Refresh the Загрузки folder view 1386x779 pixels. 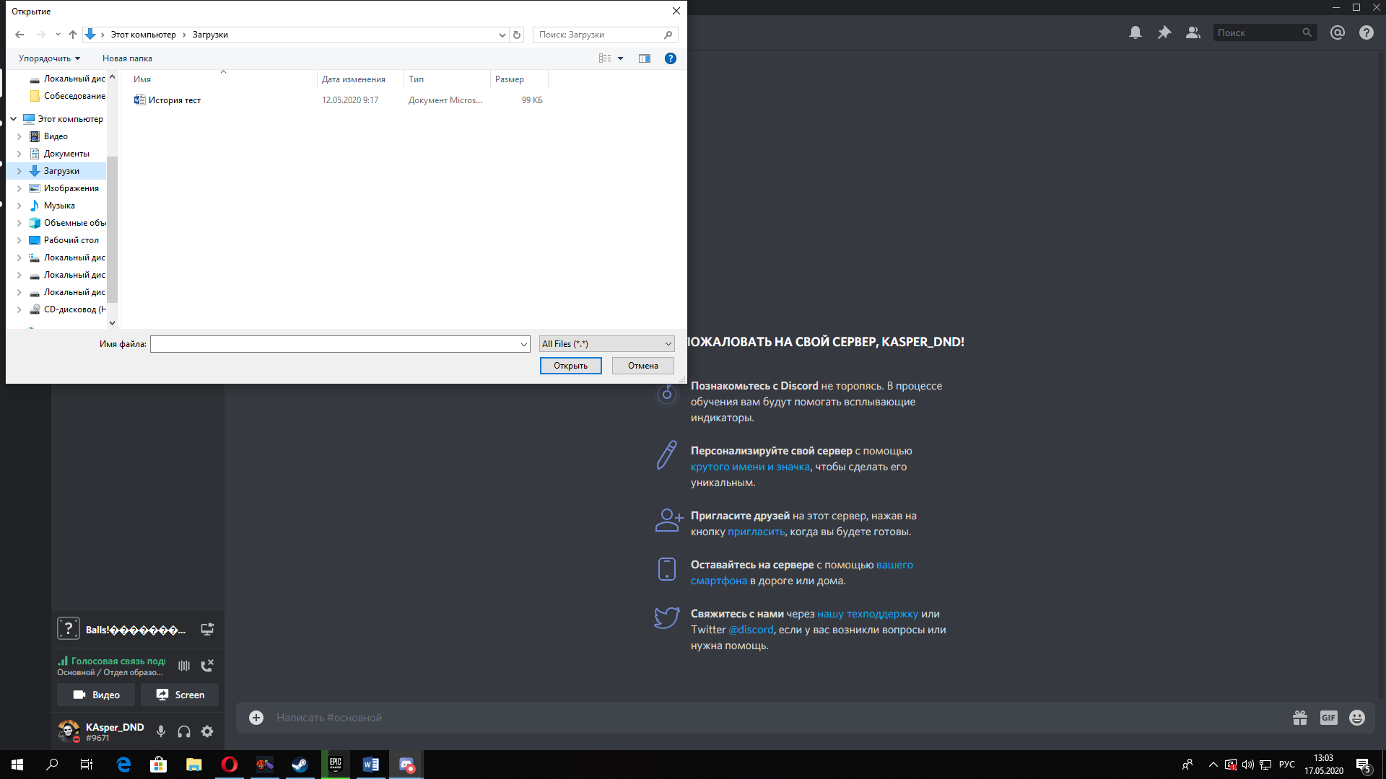(x=517, y=35)
